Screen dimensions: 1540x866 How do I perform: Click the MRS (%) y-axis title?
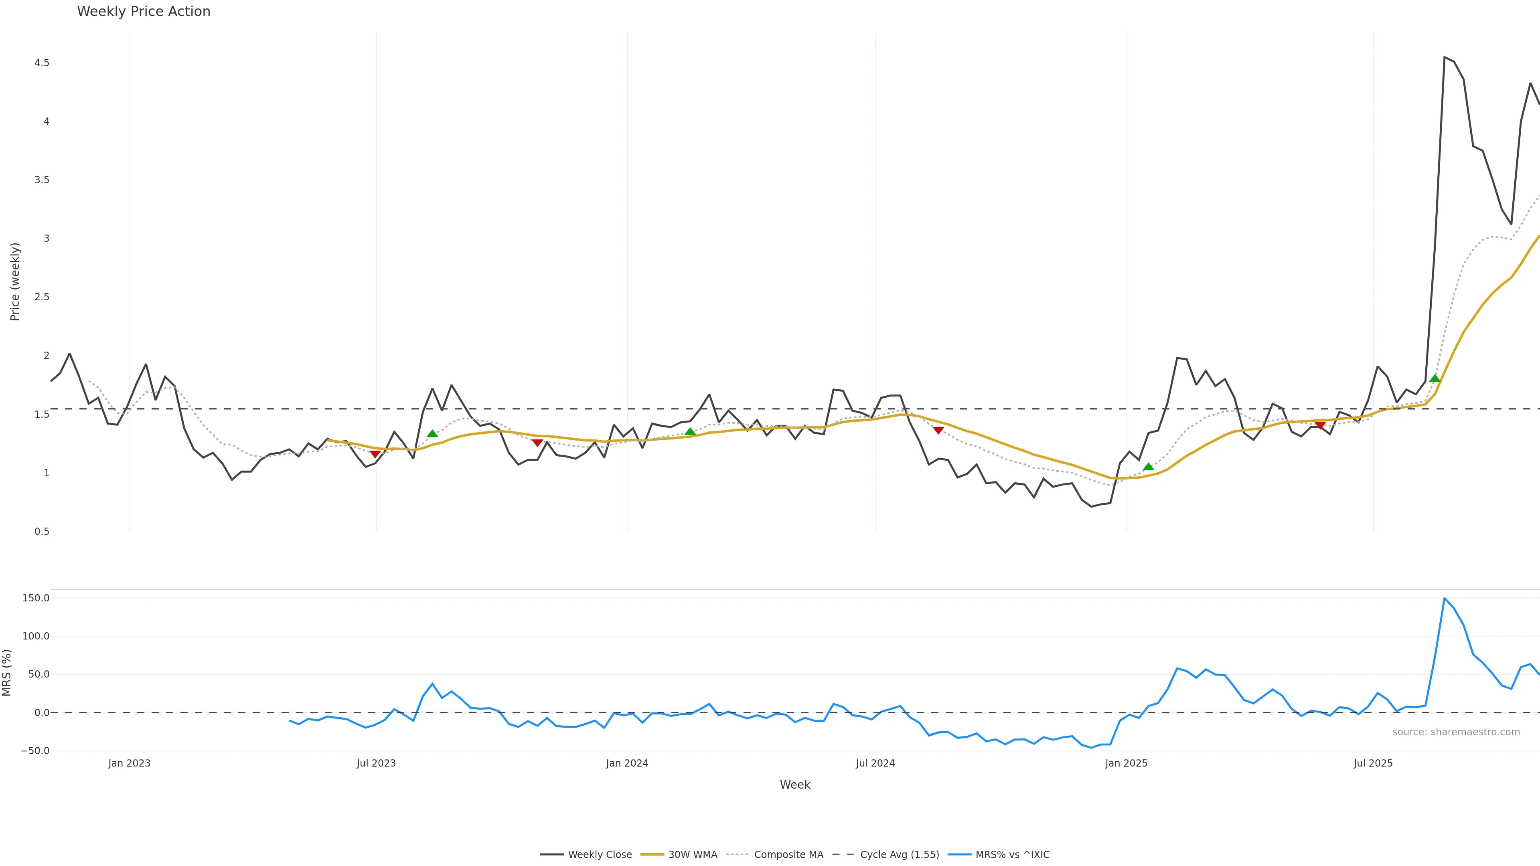pos(7,672)
